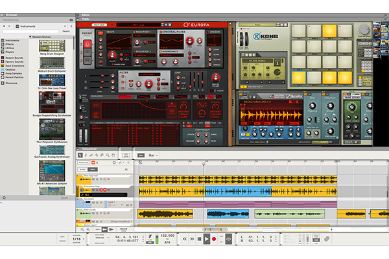Mute the Vio plucks track
Screen dimensions: 389x259
93,203
